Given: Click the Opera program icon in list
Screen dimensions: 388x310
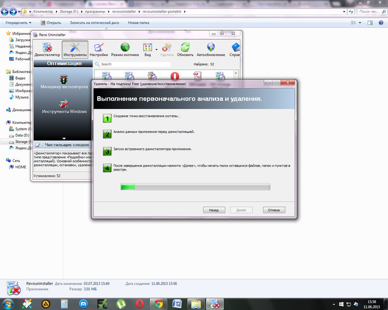Looking at the screenshot, I should (175, 75).
